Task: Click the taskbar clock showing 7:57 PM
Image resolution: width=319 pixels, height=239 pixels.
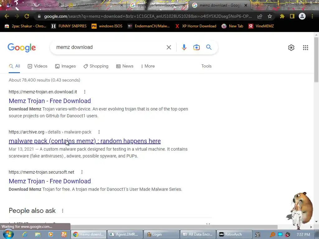Action: pos(303,235)
